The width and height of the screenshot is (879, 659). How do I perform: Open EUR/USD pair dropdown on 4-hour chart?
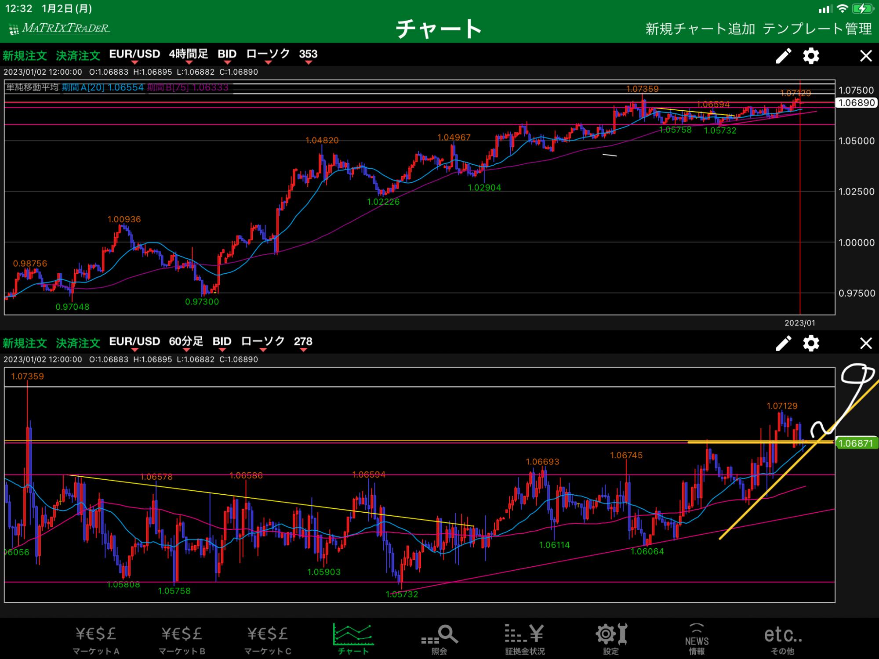click(134, 55)
